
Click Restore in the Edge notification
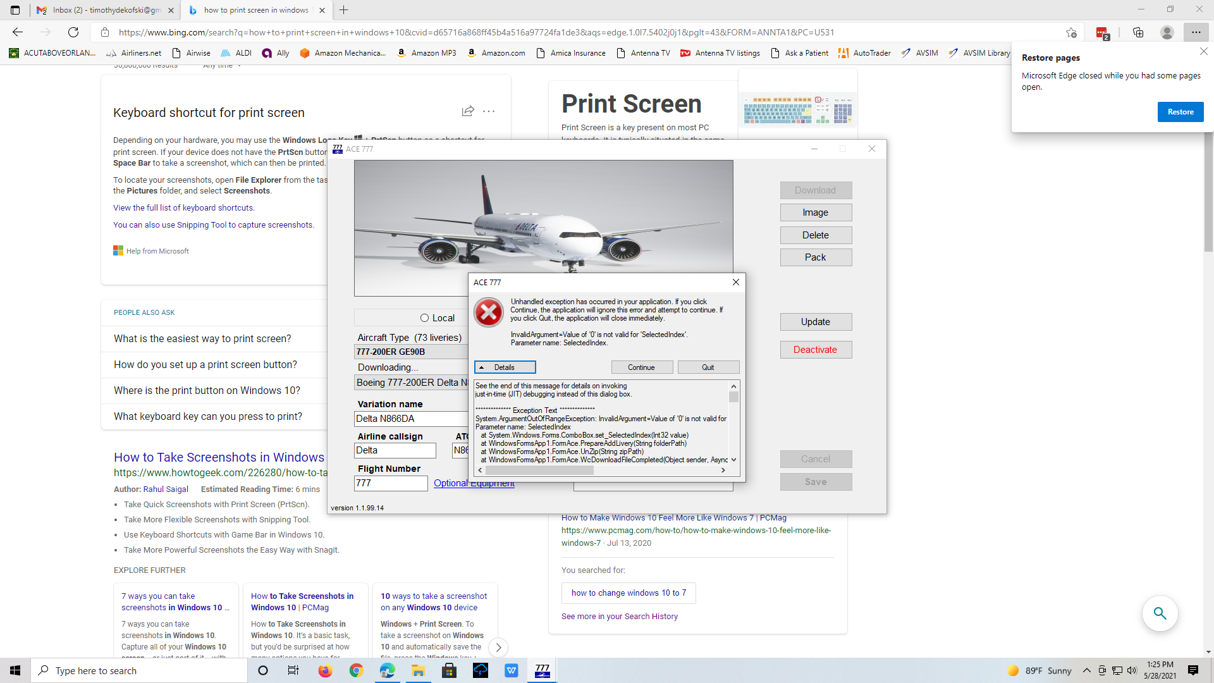(x=1180, y=111)
